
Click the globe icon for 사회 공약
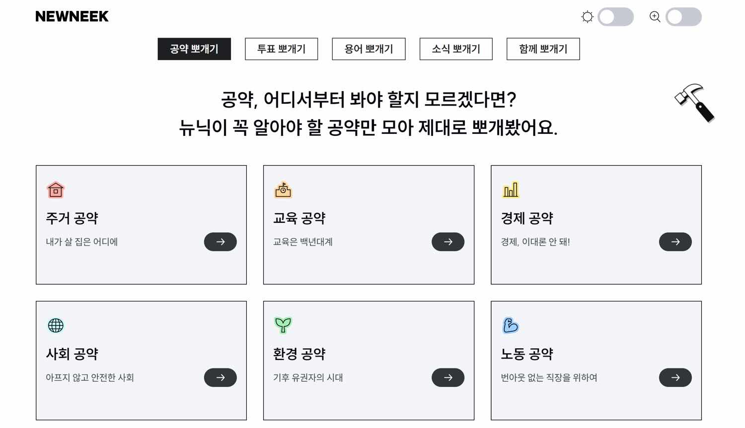point(56,325)
